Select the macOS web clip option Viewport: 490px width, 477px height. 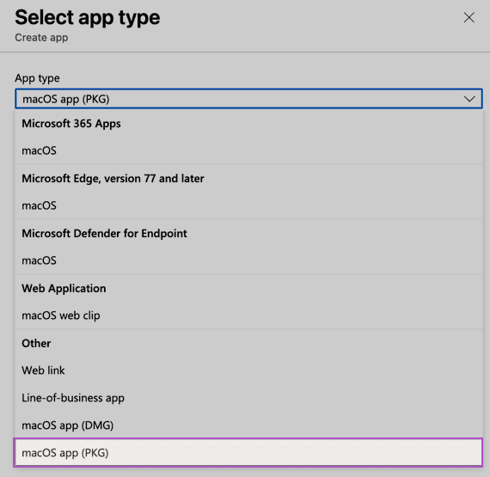click(x=248, y=315)
